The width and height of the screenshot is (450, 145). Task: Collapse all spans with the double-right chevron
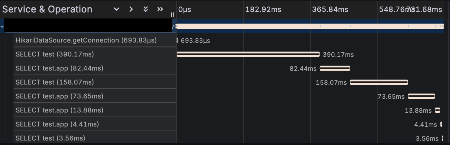(160, 9)
